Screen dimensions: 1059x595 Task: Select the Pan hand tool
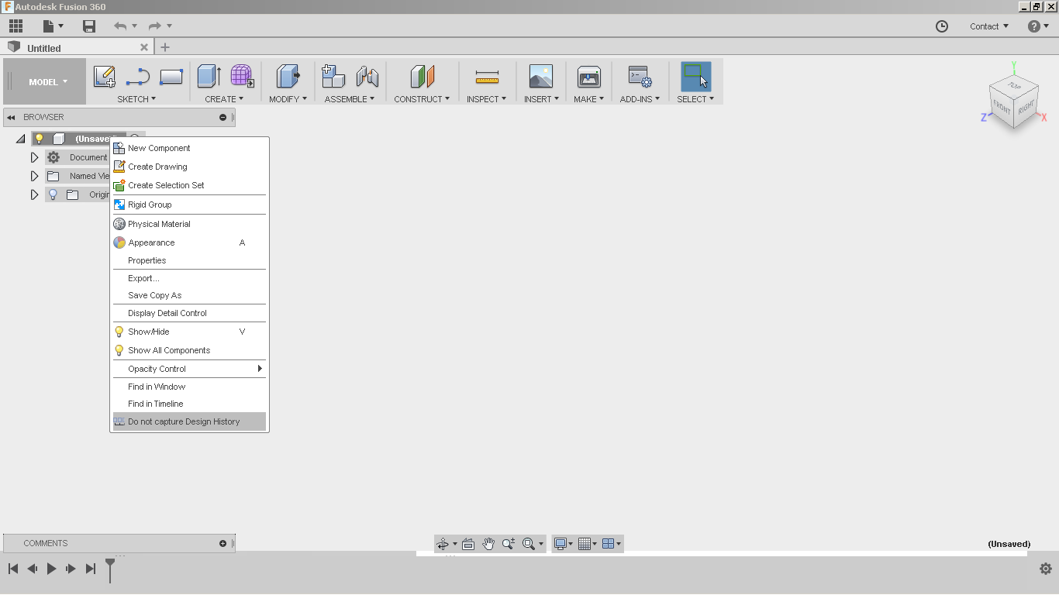coord(488,544)
